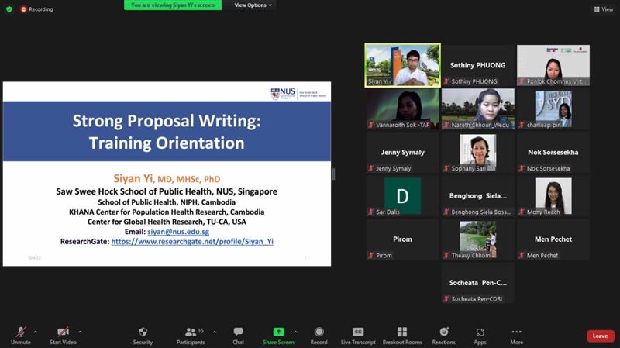
Task: Start recording with Record button
Action: [x=319, y=332]
